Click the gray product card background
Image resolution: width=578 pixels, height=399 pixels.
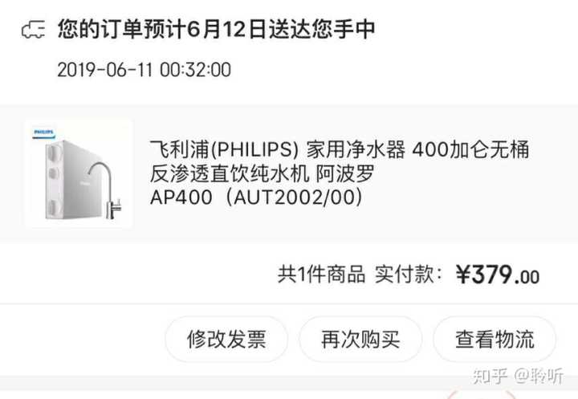click(x=289, y=173)
